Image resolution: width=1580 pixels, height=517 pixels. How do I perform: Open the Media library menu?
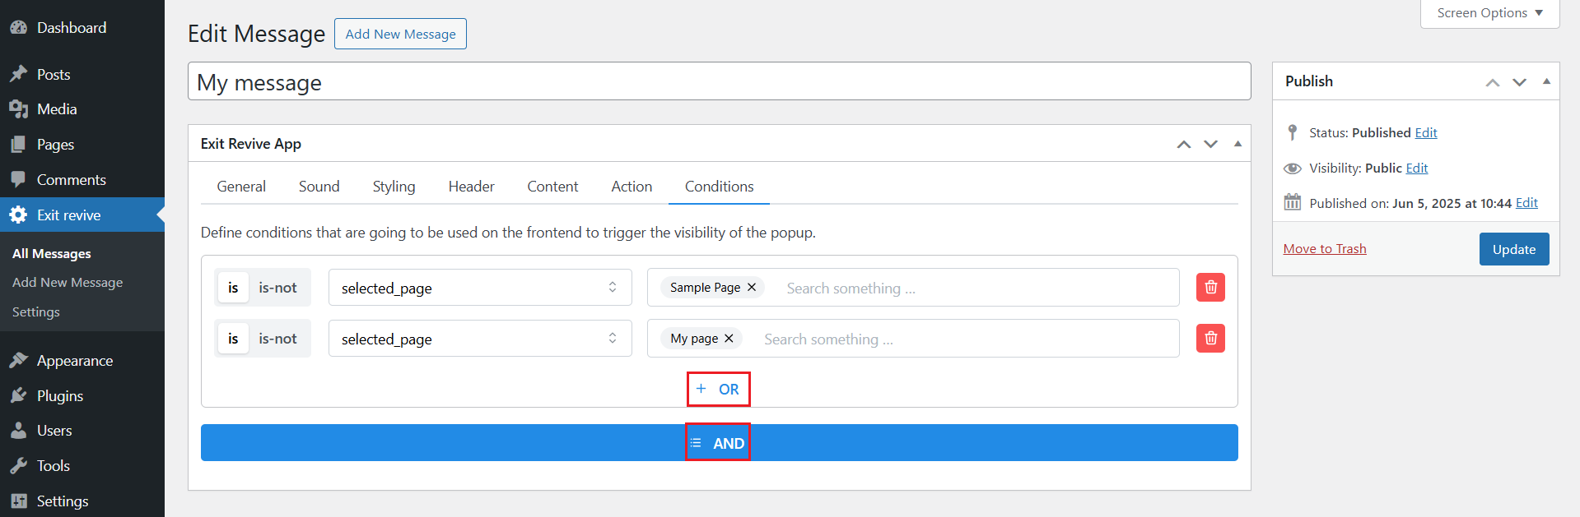pyautogui.click(x=56, y=109)
